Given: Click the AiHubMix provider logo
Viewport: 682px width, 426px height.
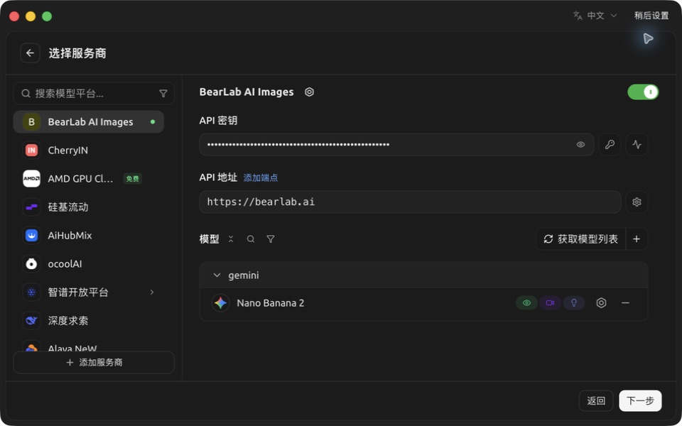Looking at the screenshot, I should 31,236.
